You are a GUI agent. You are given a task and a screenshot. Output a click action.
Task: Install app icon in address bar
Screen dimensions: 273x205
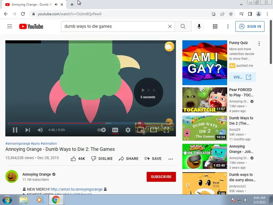coord(214,14)
